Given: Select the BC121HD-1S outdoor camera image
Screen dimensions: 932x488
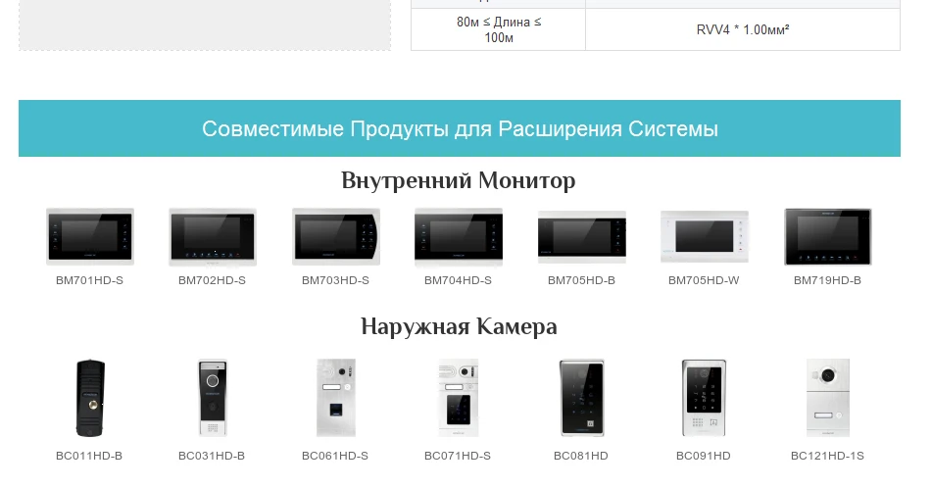Looking at the screenshot, I should (x=827, y=398).
